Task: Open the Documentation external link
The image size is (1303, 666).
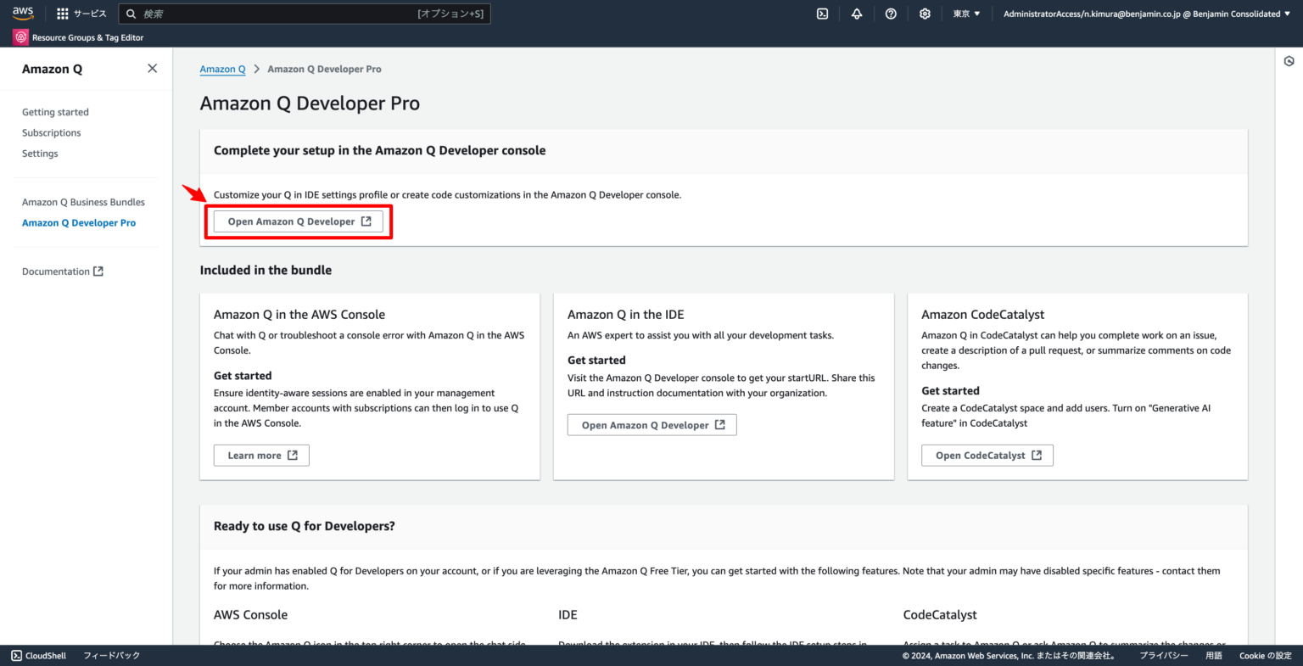Action: (63, 271)
